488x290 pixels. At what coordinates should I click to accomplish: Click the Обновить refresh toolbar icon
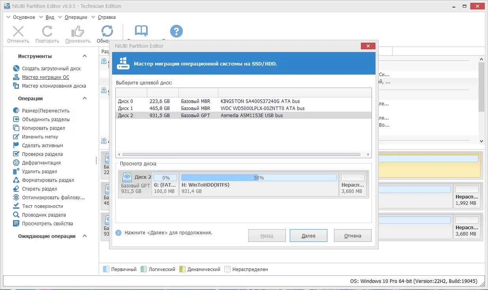tap(106, 31)
